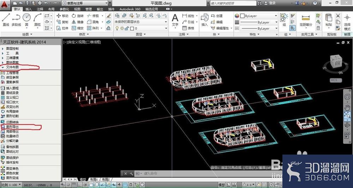Toggle polar tracking in status bar
Screen dimensions: 353x188
(x=85, y=185)
